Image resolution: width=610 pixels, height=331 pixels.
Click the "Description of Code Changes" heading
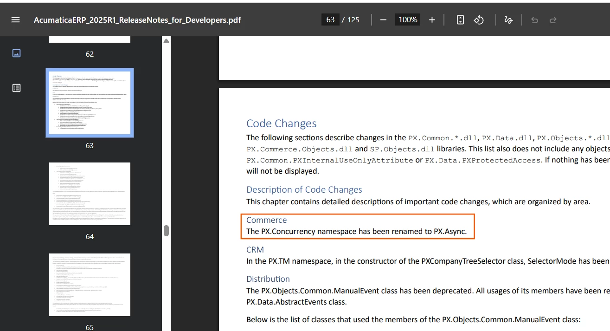pos(304,189)
